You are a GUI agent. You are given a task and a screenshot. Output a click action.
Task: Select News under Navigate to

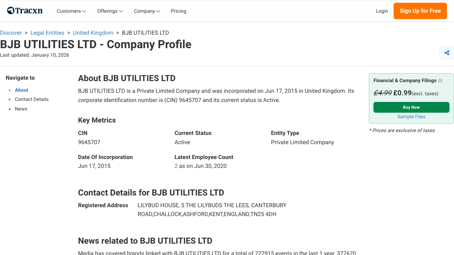tap(21, 109)
